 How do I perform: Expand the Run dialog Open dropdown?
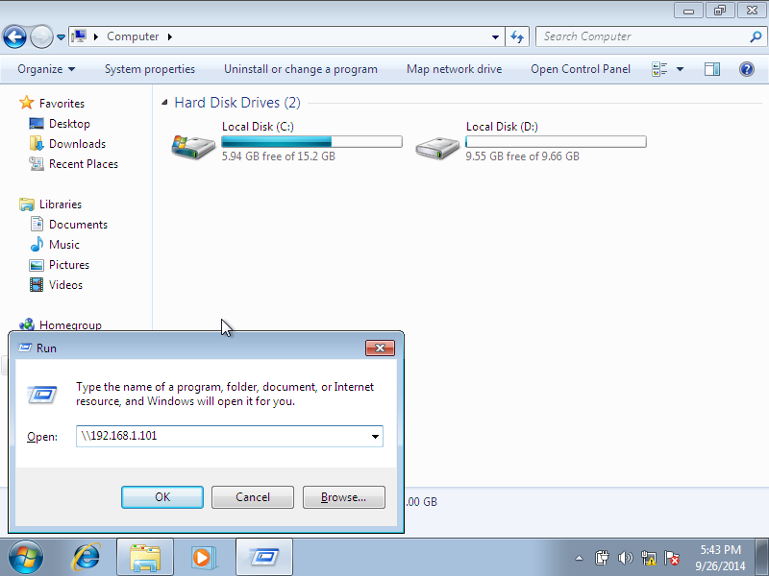(375, 437)
